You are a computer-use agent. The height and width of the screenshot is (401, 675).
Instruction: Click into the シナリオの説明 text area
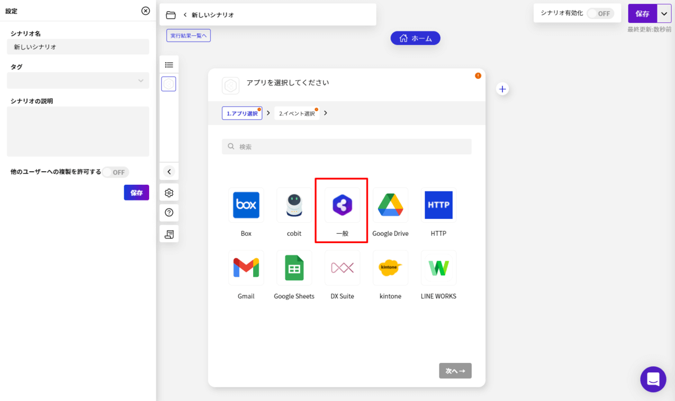coord(78,131)
